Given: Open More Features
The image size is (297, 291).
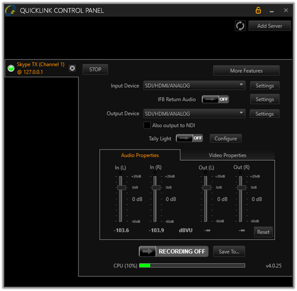Looking at the screenshot, I should click(x=246, y=71).
